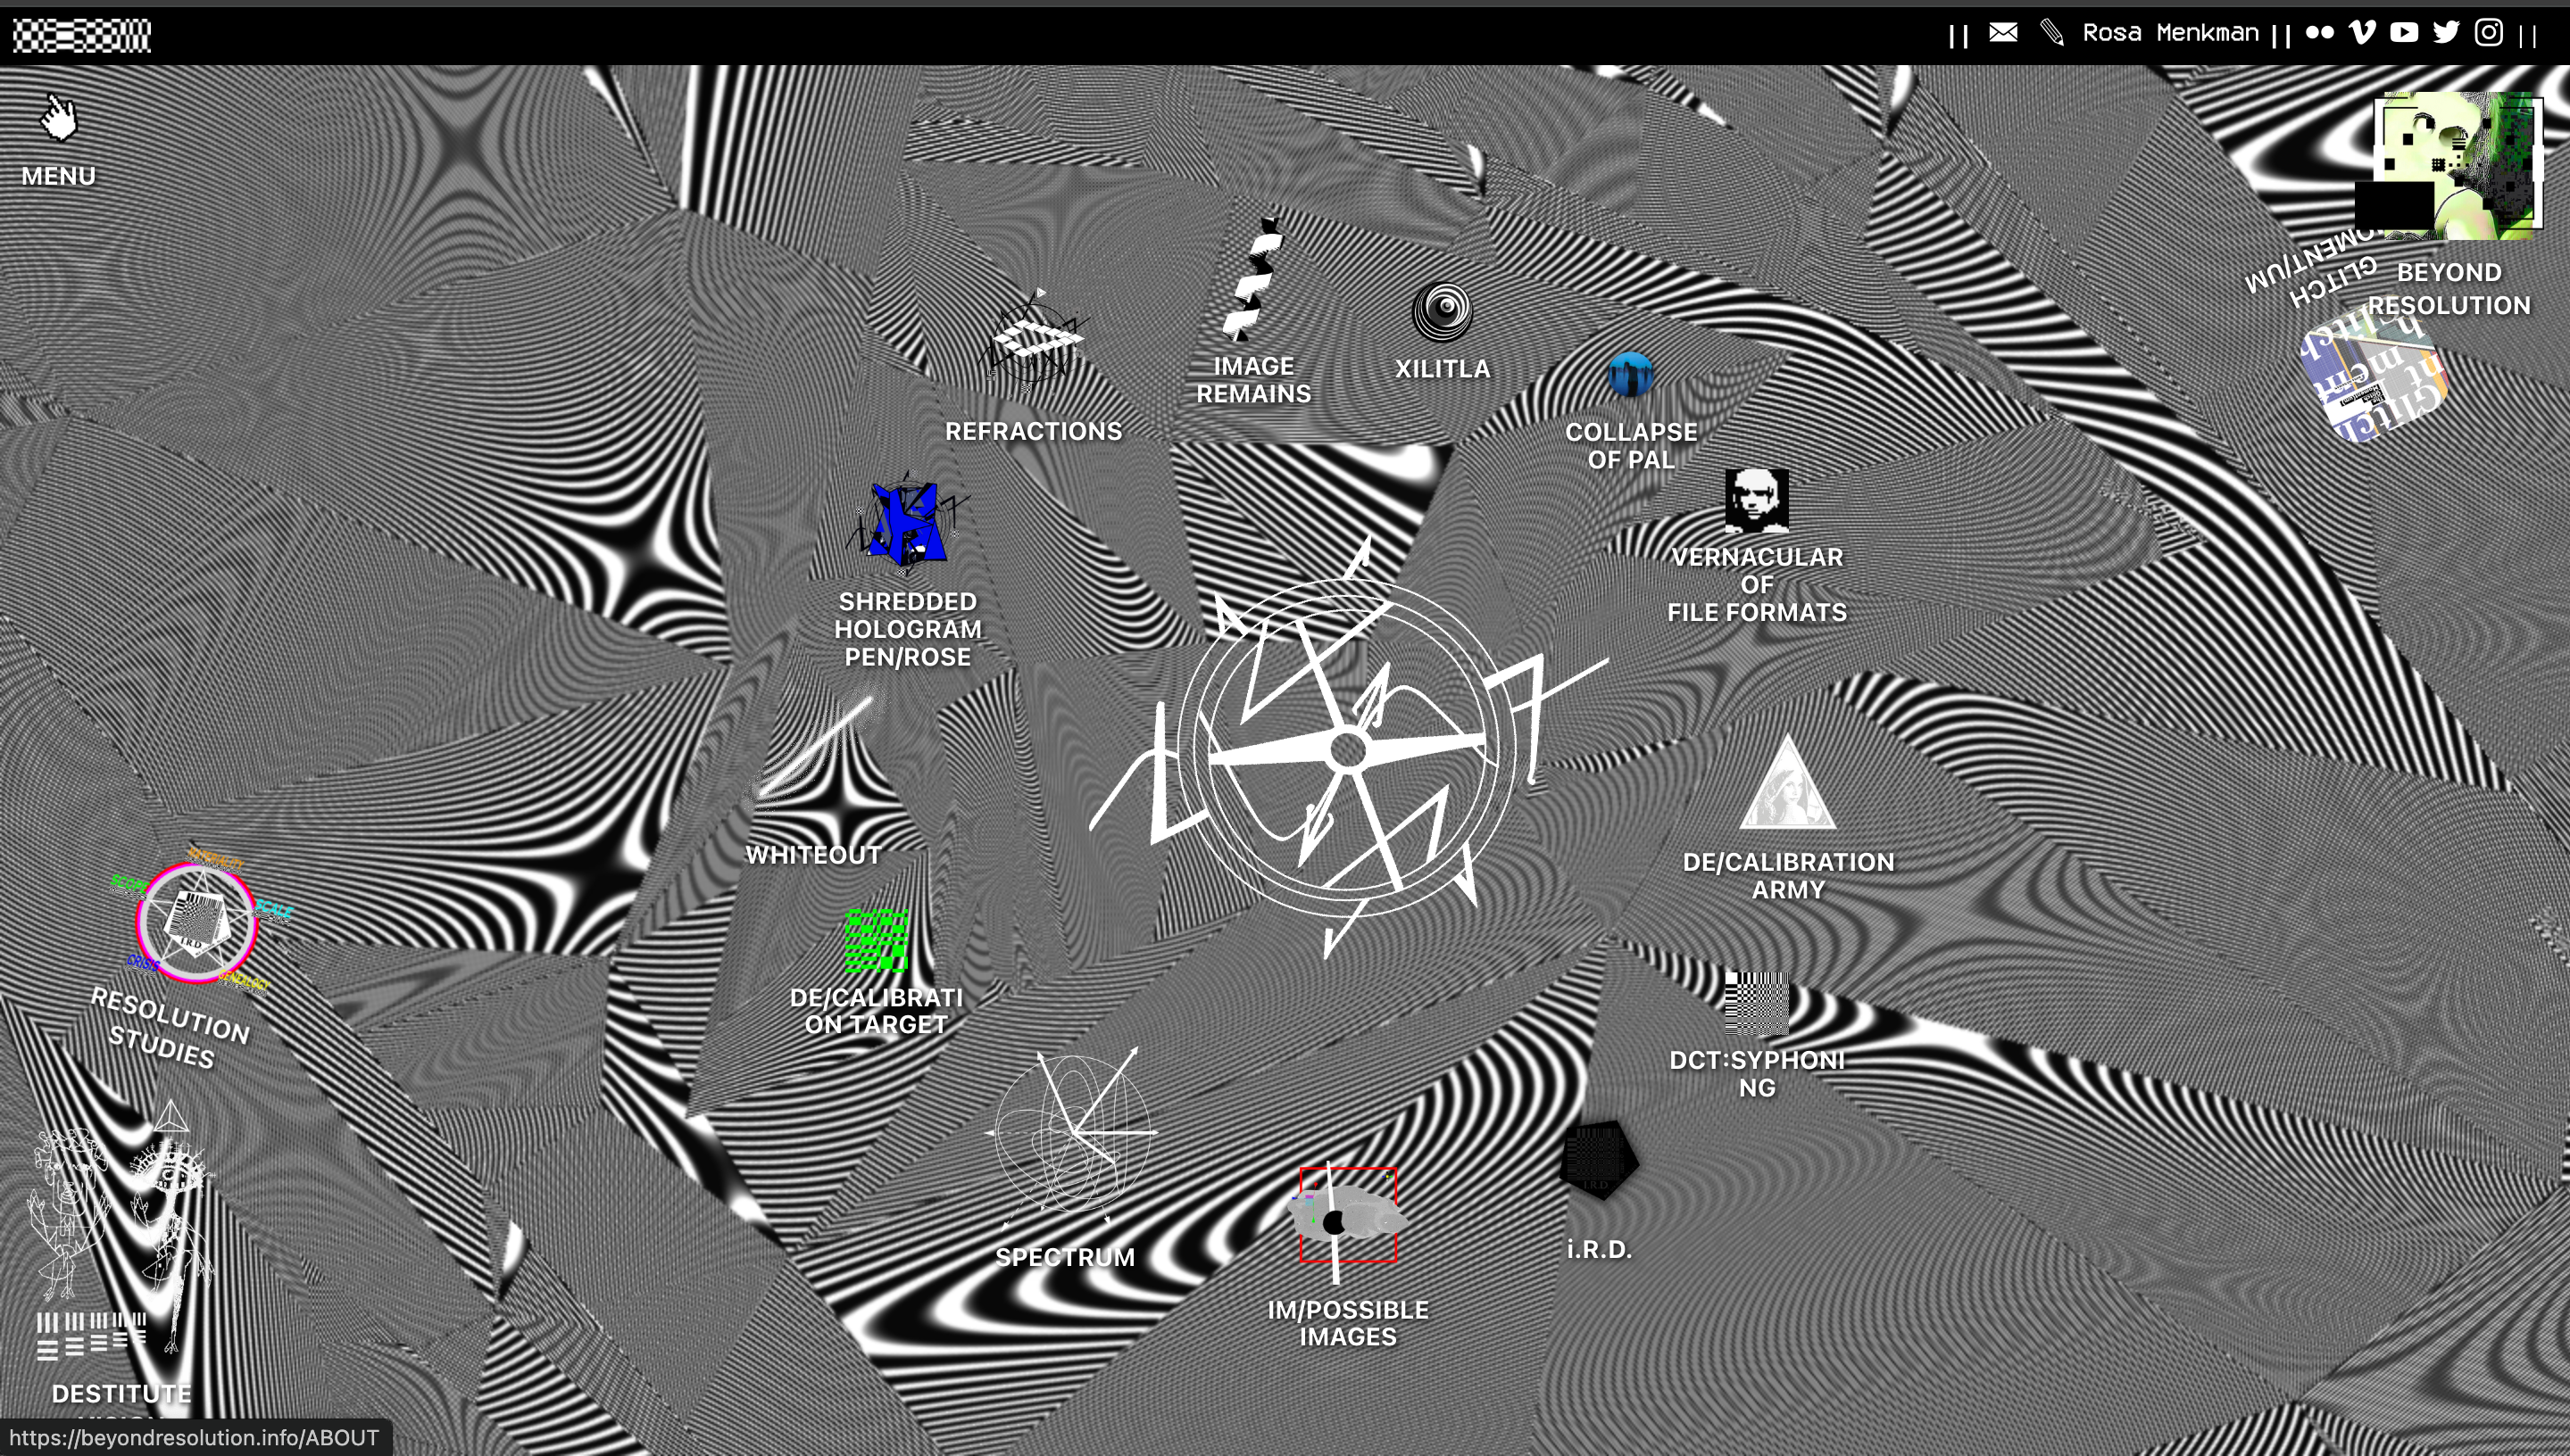Click the central compass rose graphic

[x=1348, y=750]
